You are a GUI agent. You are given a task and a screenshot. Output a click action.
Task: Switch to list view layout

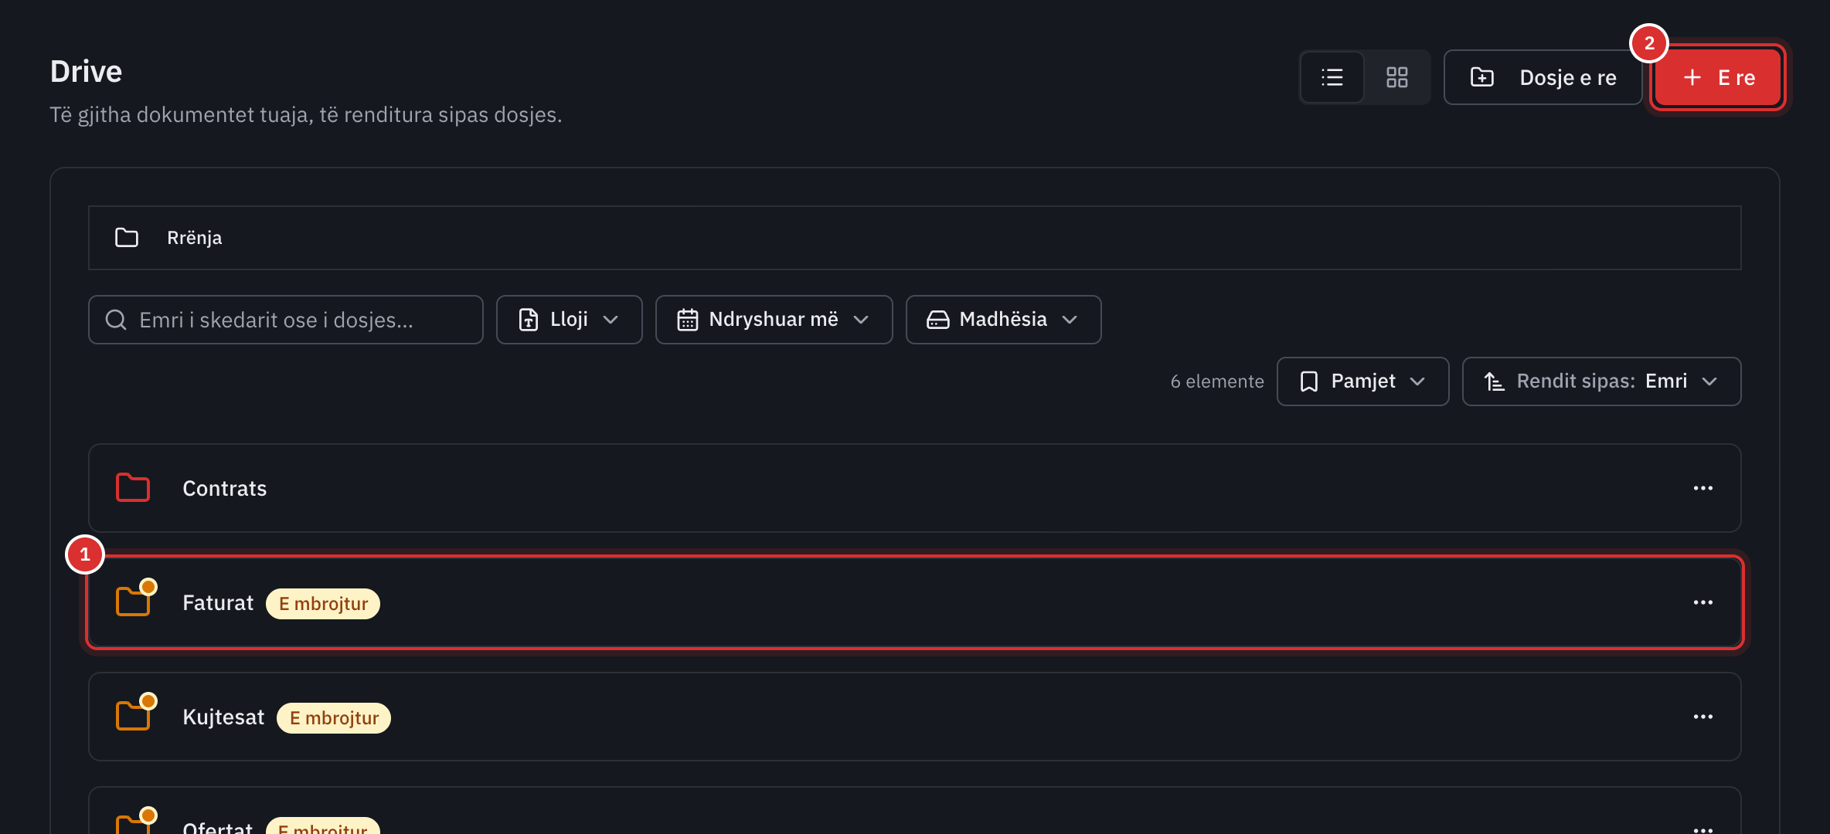pos(1332,77)
